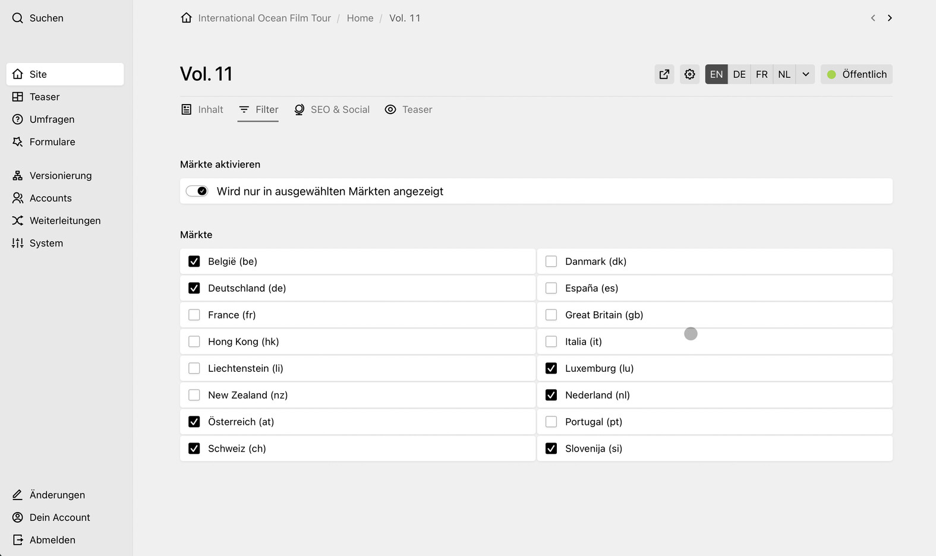Open Teaser in the sidebar
The height and width of the screenshot is (556, 936).
click(45, 97)
